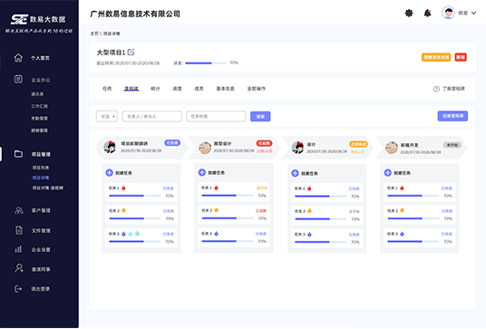Viewport: 486px width, 329px height.
Task: Open 报销管理 in the sidebar
Action: (x=39, y=131)
